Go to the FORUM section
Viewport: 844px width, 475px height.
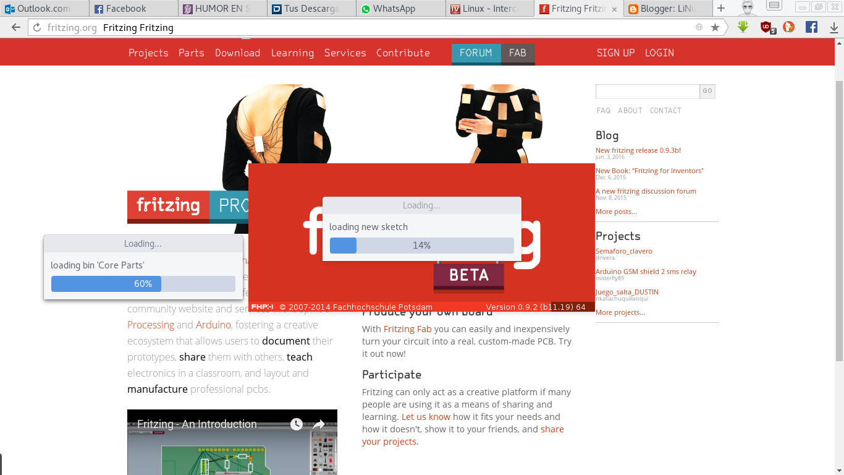click(476, 53)
